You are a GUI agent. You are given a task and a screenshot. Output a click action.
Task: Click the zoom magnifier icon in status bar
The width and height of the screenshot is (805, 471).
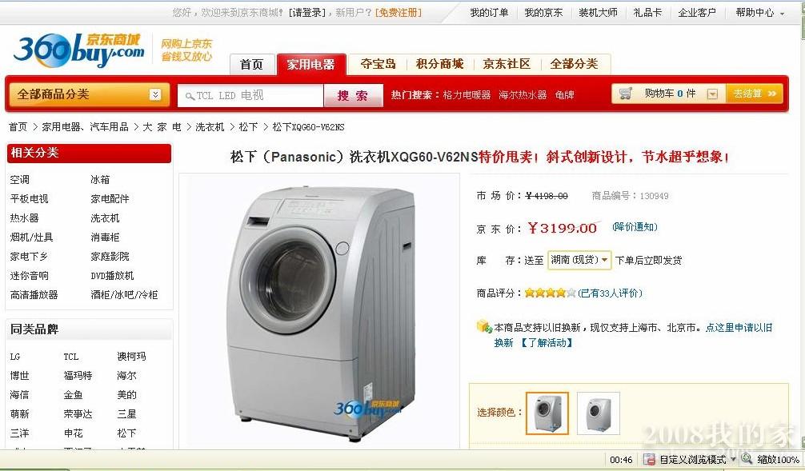(x=747, y=459)
